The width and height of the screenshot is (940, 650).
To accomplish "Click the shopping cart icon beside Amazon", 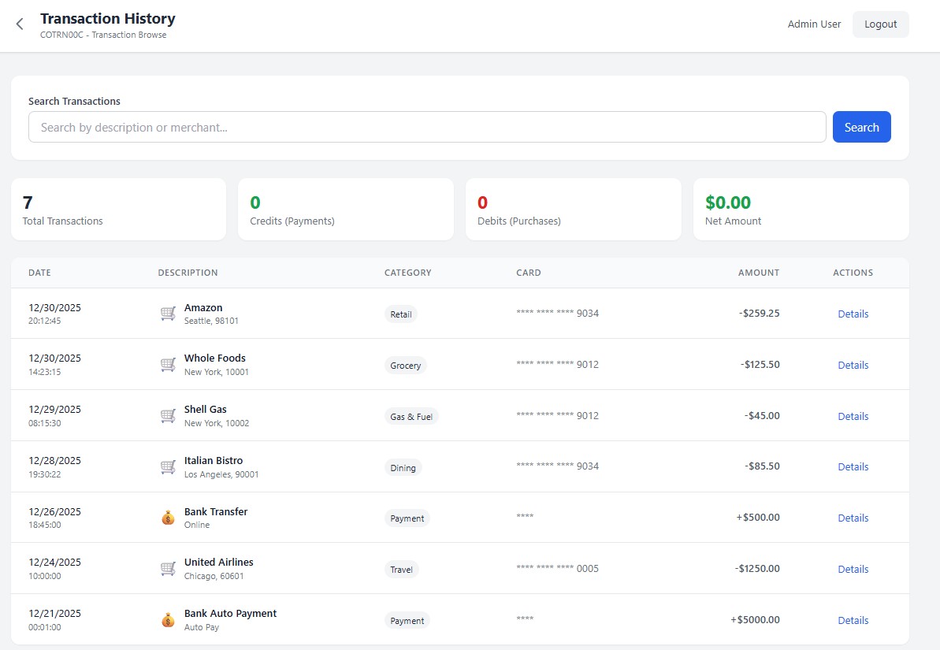I will [x=167, y=313].
